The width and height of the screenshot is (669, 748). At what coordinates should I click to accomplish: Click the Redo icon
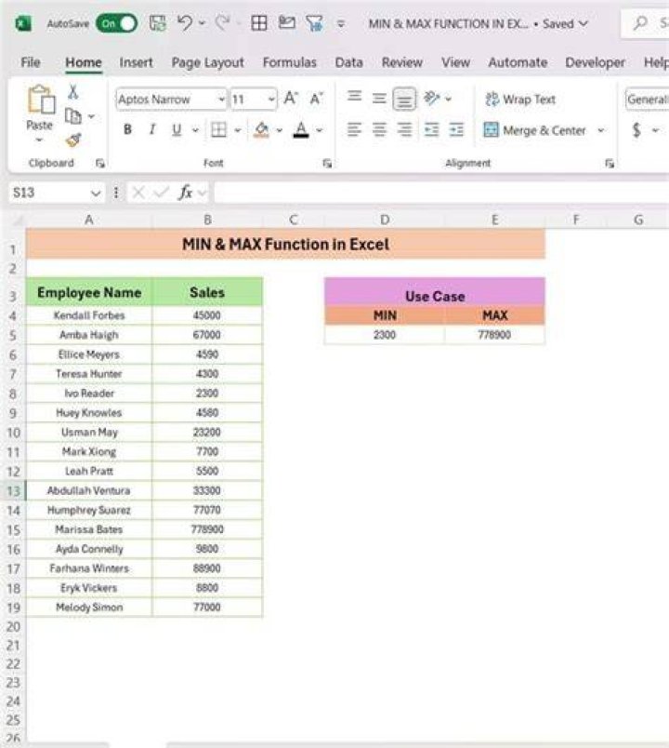[222, 22]
